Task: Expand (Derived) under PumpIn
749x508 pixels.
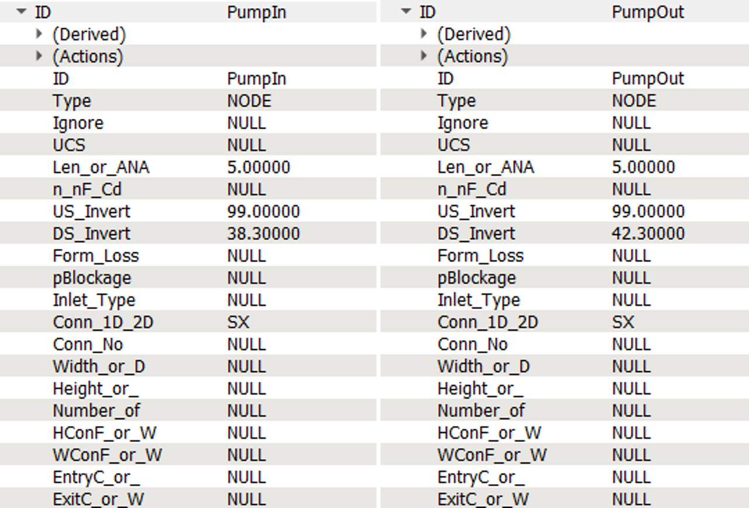Action: tap(39, 34)
